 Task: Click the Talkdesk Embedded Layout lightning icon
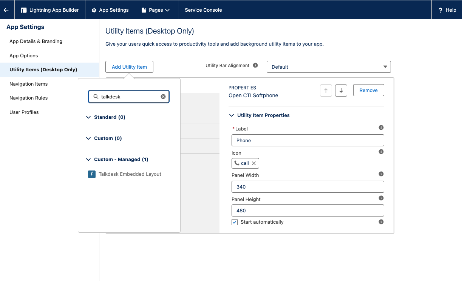(x=92, y=174)
